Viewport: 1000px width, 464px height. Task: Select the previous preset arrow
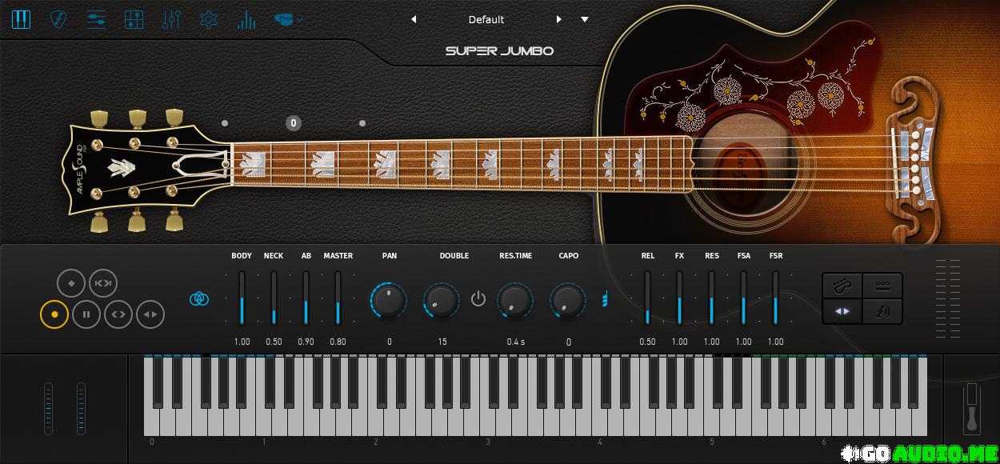(414, 19)
